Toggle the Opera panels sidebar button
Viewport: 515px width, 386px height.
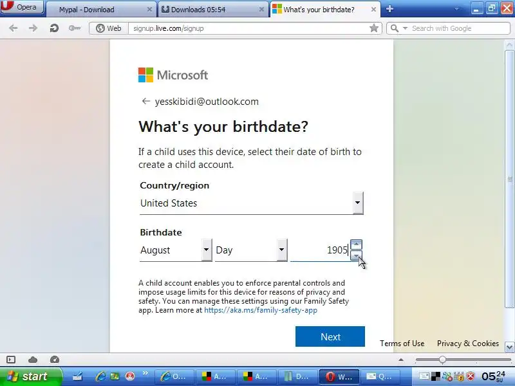(x=11, y=360)
